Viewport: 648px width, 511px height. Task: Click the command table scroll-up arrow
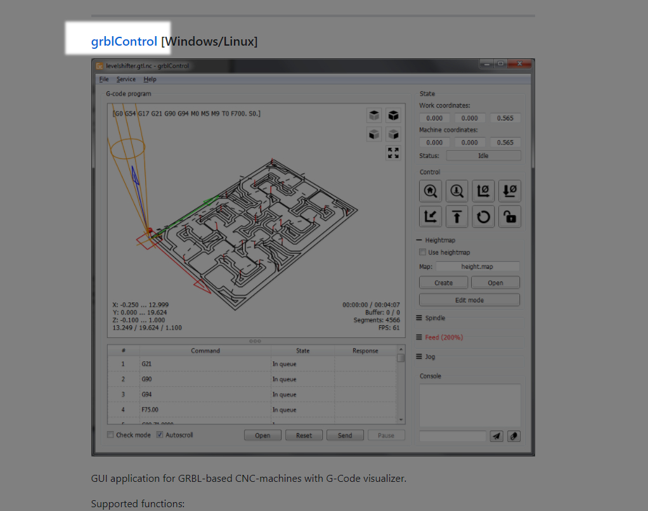click(x=401, y=349)
